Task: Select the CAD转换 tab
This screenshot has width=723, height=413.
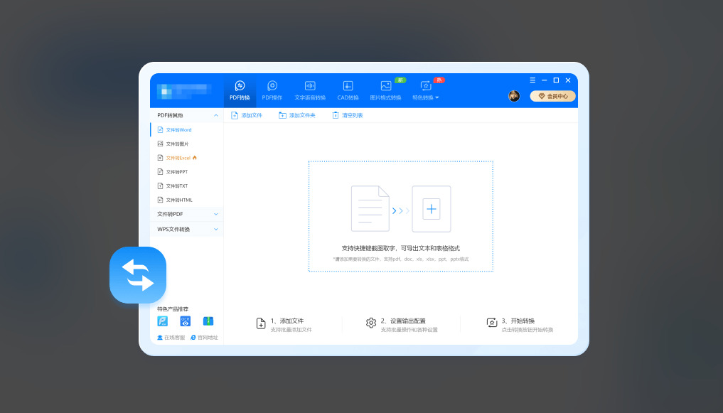Action: tap(348, 90)
